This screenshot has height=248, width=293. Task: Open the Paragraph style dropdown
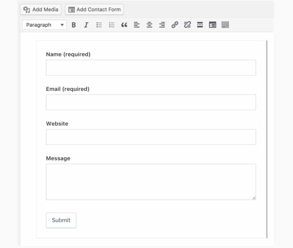tap(44, 25)
